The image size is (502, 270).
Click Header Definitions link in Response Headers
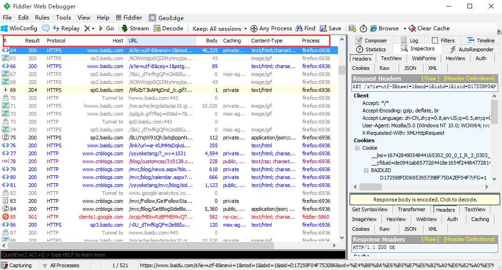click(x=469, y=239)
